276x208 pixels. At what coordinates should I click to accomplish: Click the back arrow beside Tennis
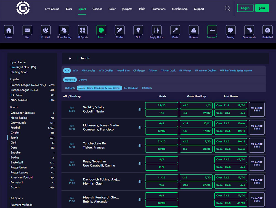pyautogui.click(x=70, y=58)
